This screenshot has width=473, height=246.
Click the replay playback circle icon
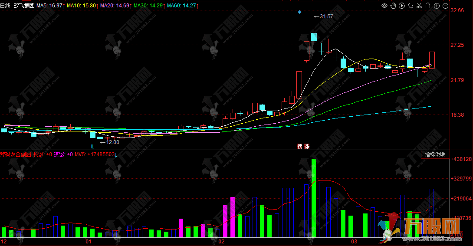tap(402, 6)
